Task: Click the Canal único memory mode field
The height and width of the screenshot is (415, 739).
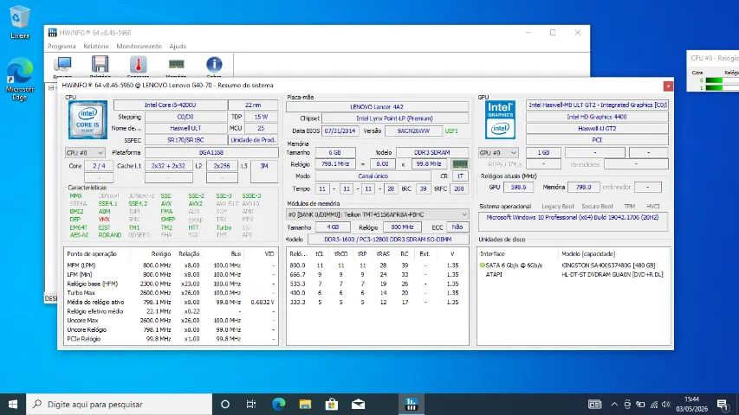Action: 373,176
